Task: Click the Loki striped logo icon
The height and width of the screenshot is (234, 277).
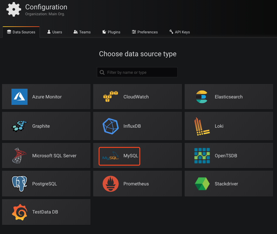Action: coord(202,126)
